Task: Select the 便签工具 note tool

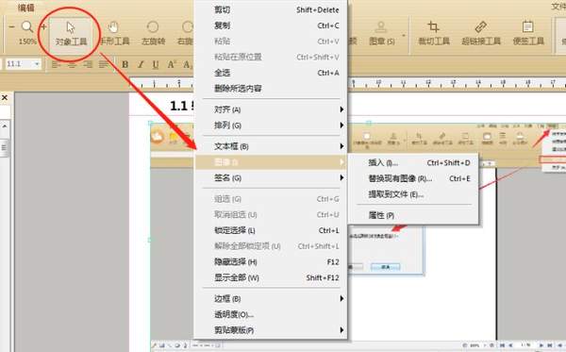Action: 528,34
